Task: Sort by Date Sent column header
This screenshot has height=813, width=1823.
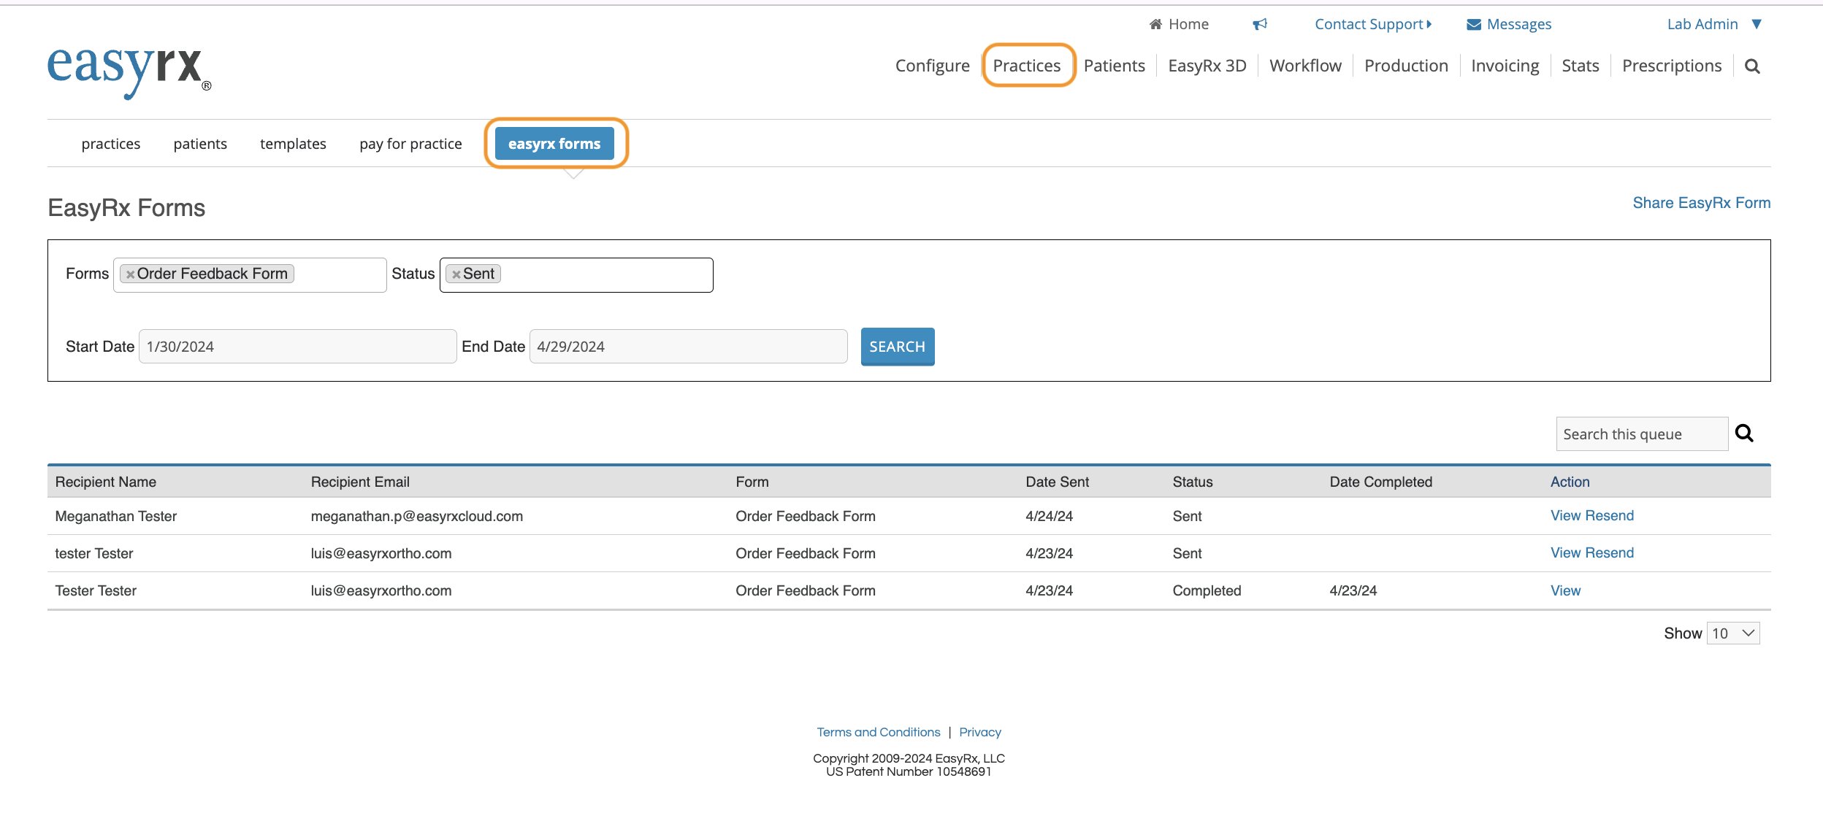Action: click(1057, 482)
